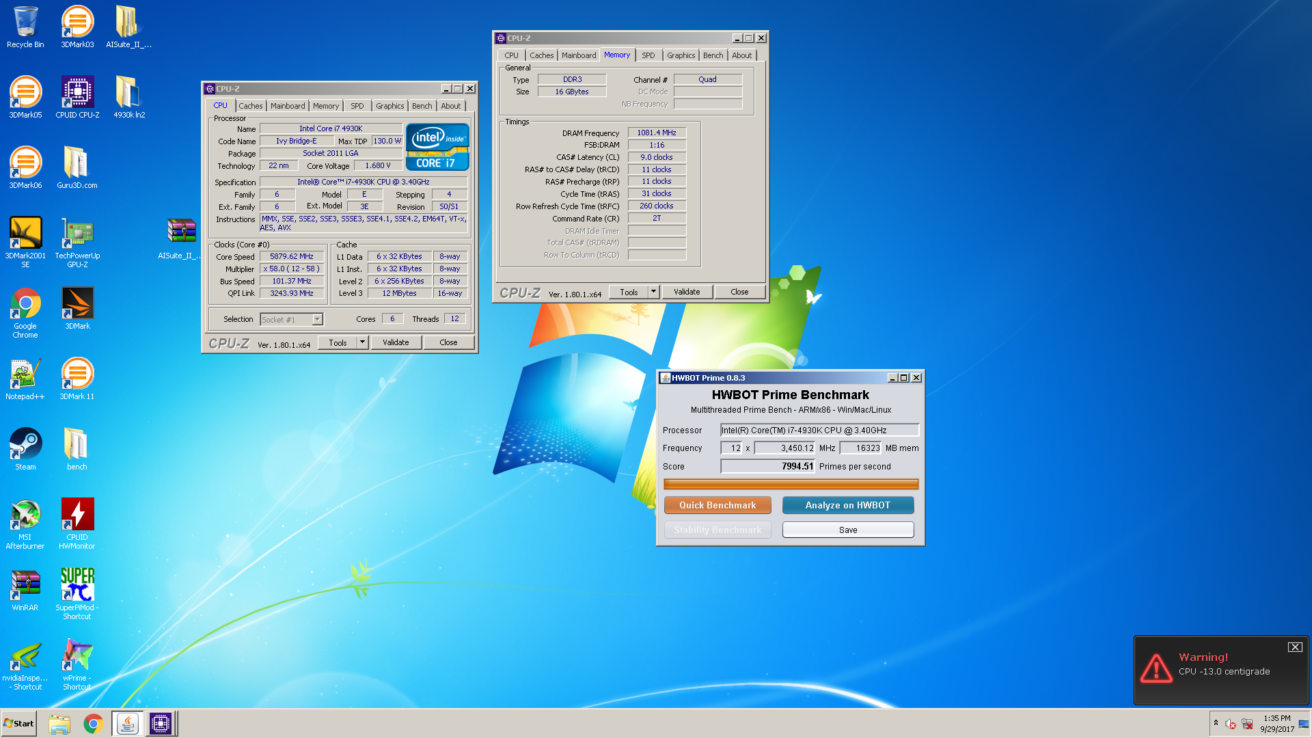Launch 3DMark05 shortcut
This screenshot has width=1312, height=738.
pyautogui.click(x=25, y=97)
